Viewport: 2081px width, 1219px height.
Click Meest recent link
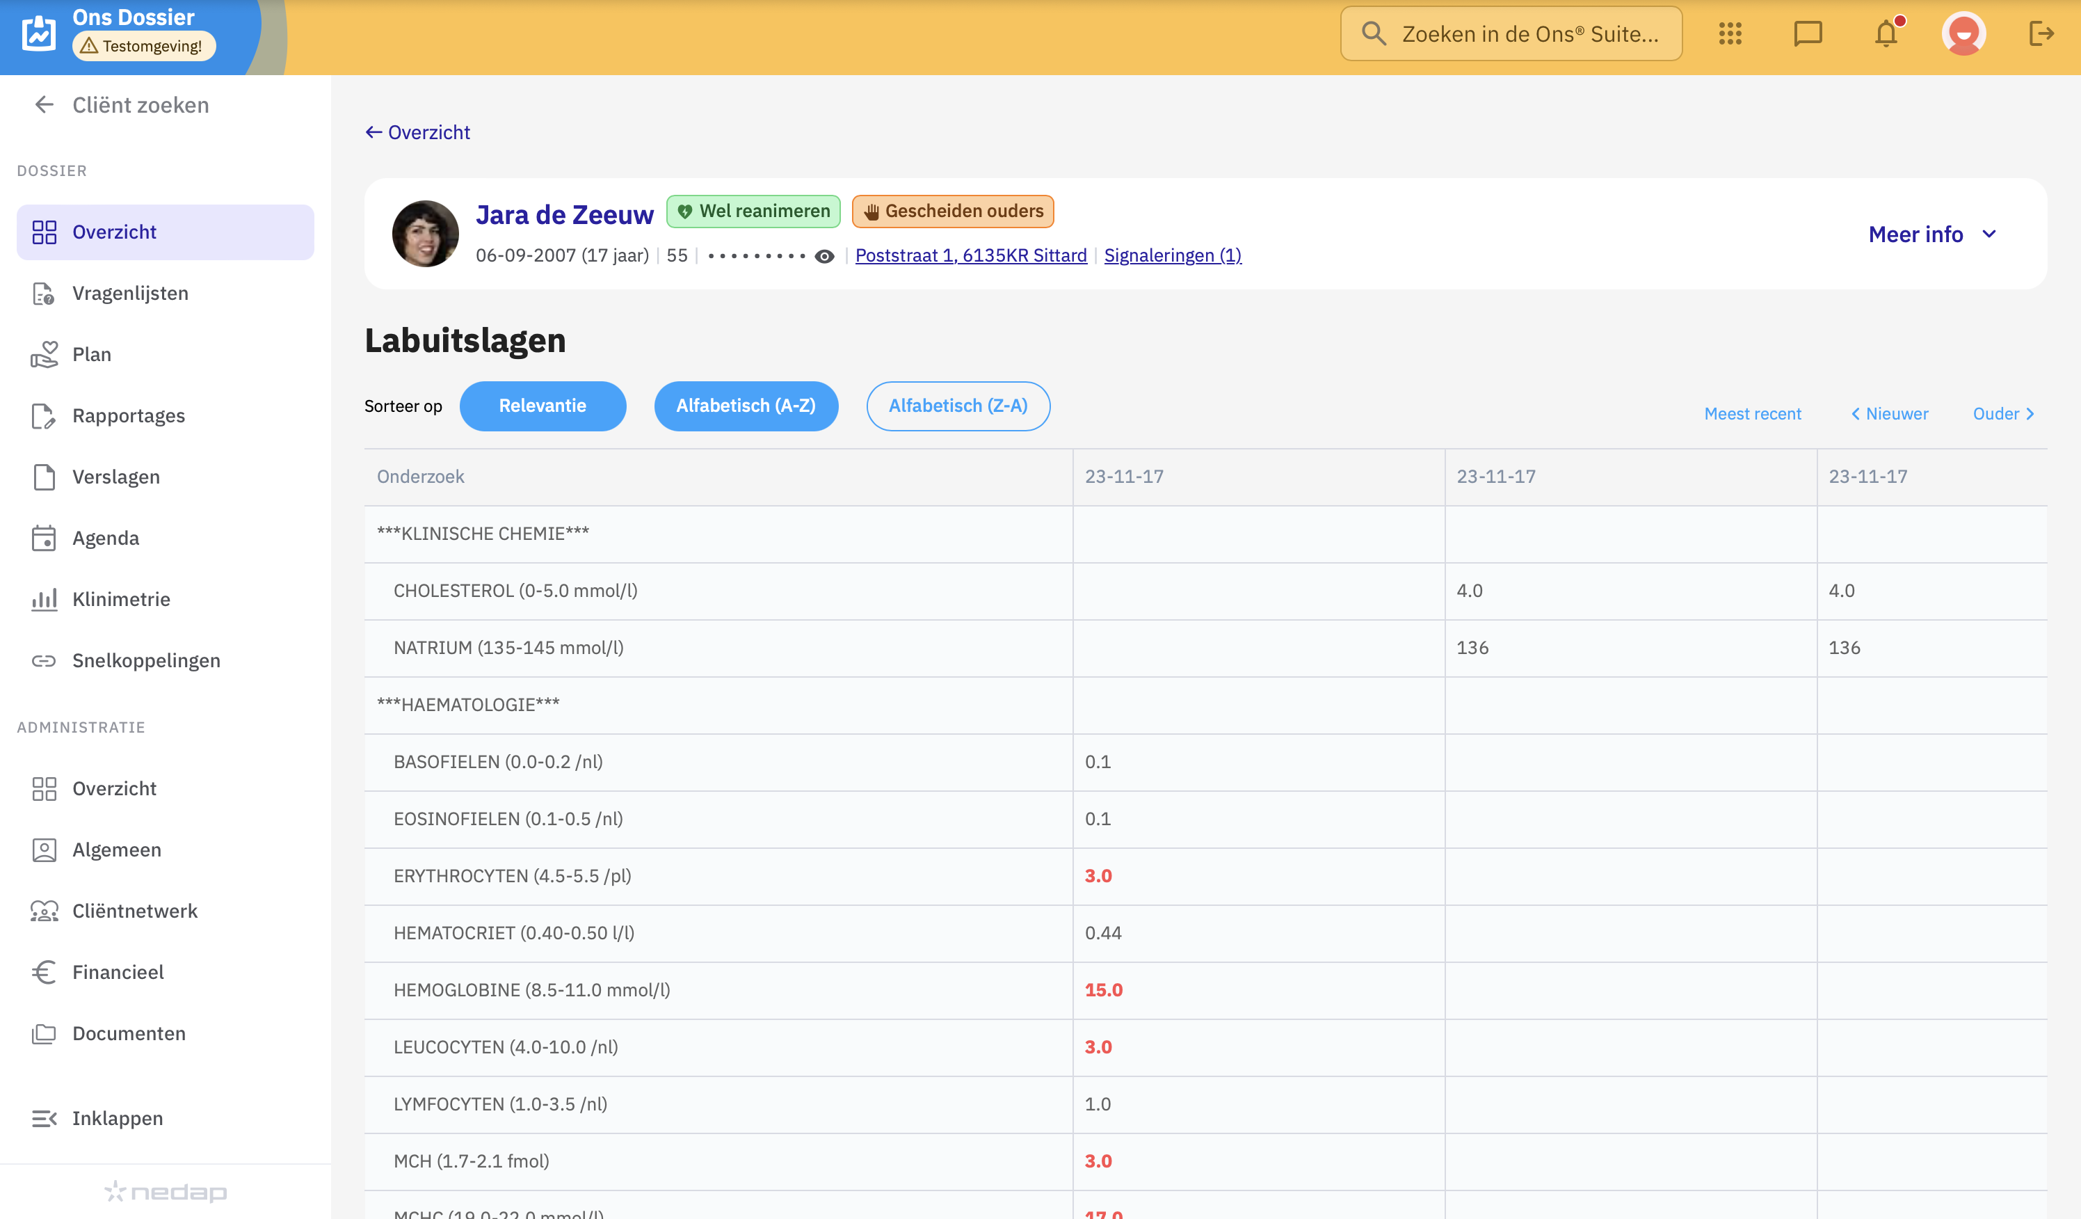click(1752, 414)
